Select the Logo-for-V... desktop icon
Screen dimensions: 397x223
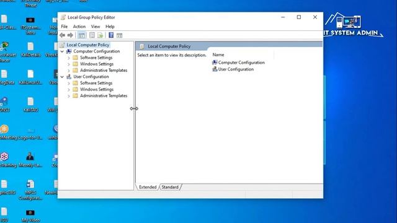coord(30,133)
